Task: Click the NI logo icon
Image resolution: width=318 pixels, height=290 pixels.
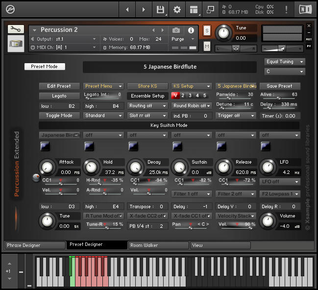Action: tap(305, 9)
